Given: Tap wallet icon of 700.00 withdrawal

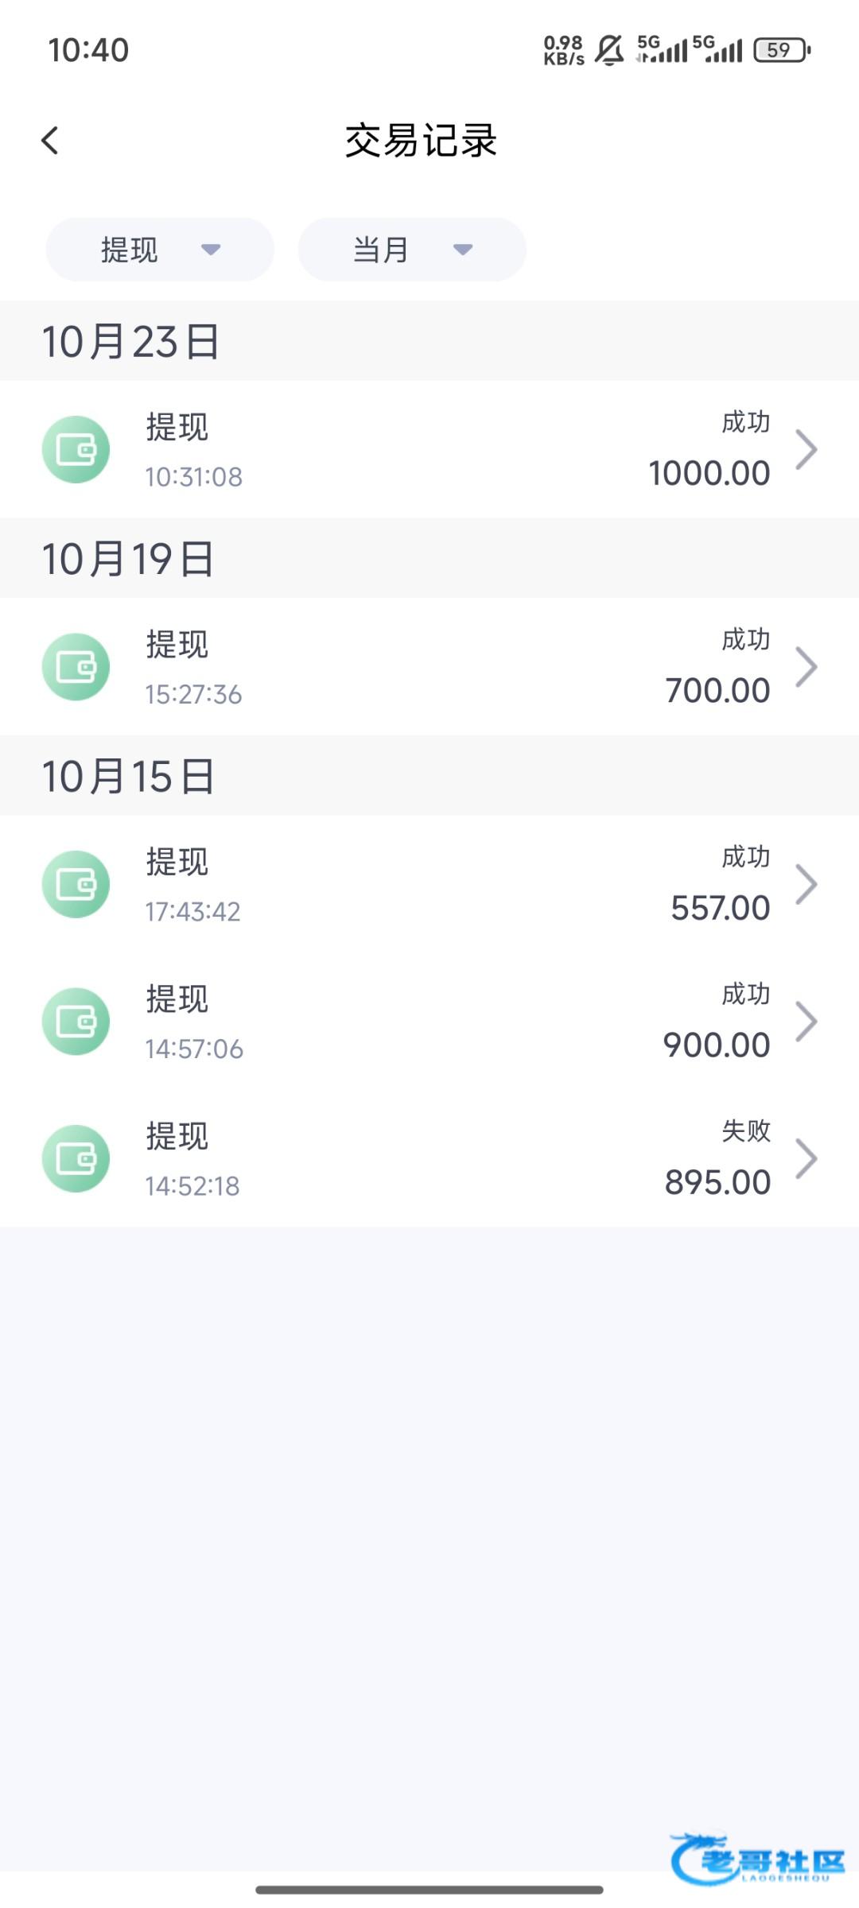Looking at the screenshot, I should click(x=76, y=667).
